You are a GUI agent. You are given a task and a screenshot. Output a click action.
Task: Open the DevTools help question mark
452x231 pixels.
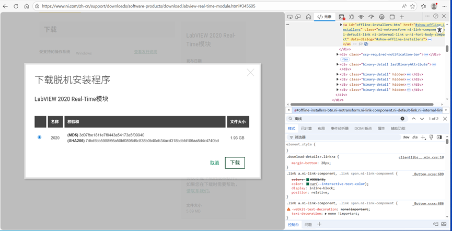436,16
